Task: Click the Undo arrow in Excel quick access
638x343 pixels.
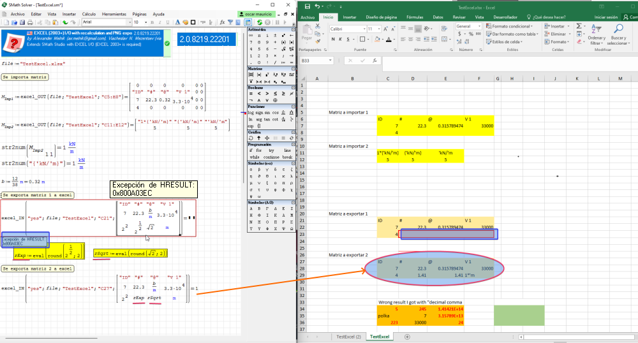Action: coord(318,6)
